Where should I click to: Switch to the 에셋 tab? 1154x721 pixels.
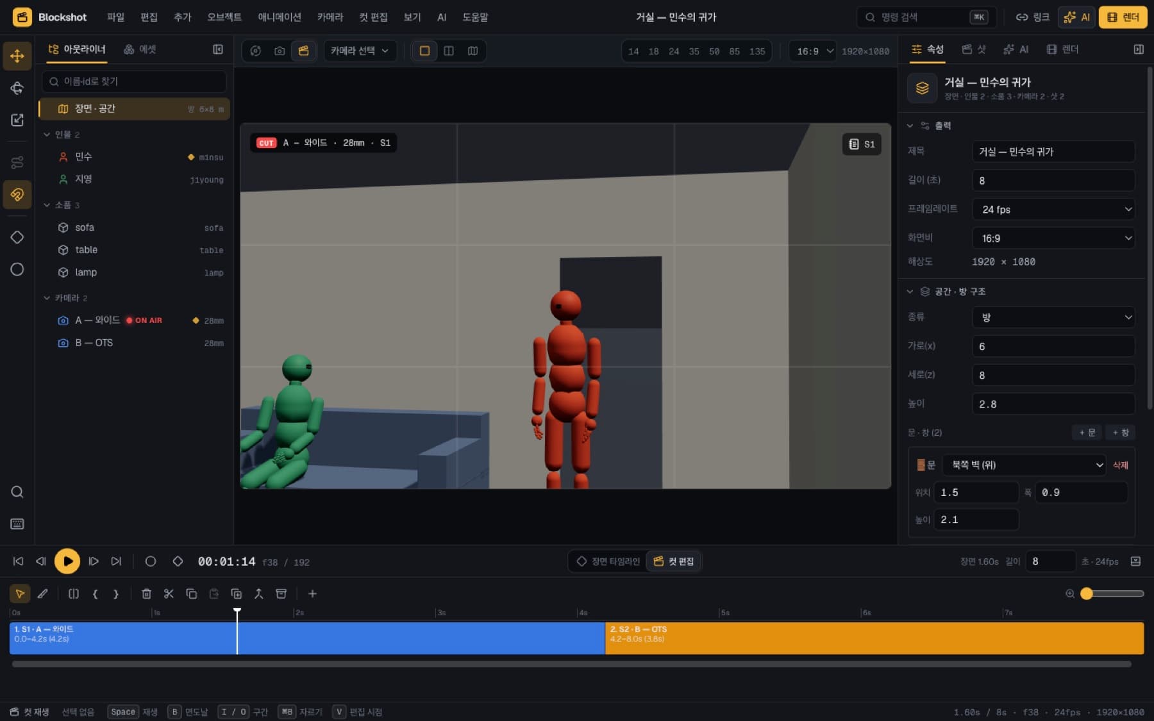(x=140, y=49)
